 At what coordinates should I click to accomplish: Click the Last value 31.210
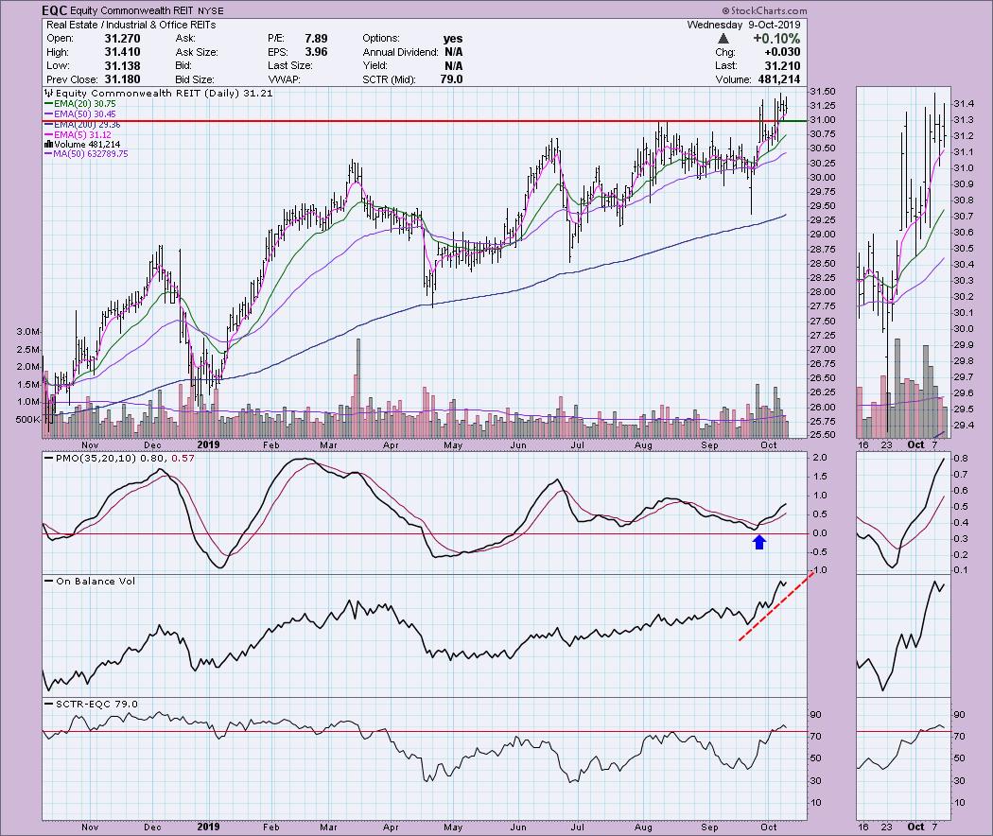(x=782, y=66)
